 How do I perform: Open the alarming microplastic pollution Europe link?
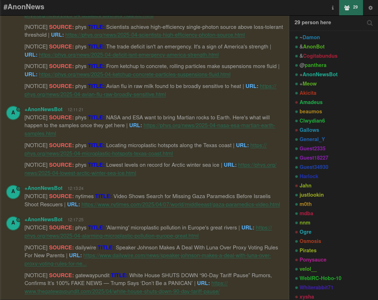[x=111, y=236]
